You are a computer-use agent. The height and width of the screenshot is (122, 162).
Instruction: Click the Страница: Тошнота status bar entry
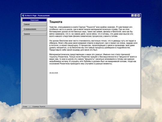tap(39, 107)
